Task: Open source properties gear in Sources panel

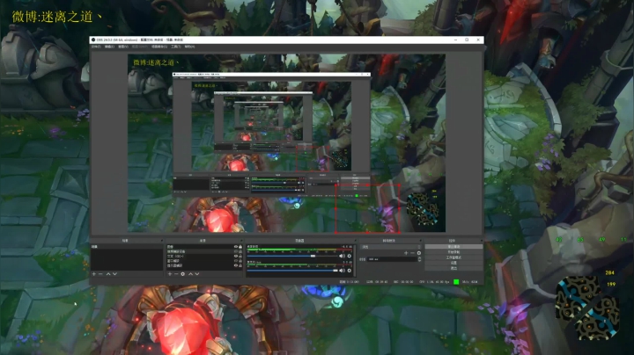Action: click(x=183, y=274)
